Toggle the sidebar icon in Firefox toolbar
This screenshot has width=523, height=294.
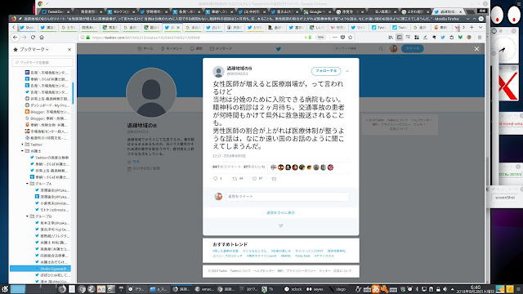[x=400, y=38]
